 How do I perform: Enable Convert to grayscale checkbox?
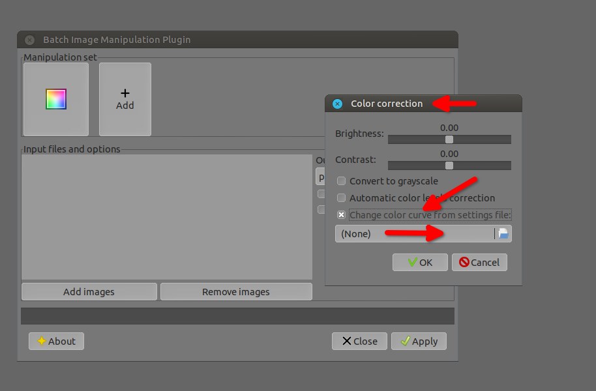(341, 181)
